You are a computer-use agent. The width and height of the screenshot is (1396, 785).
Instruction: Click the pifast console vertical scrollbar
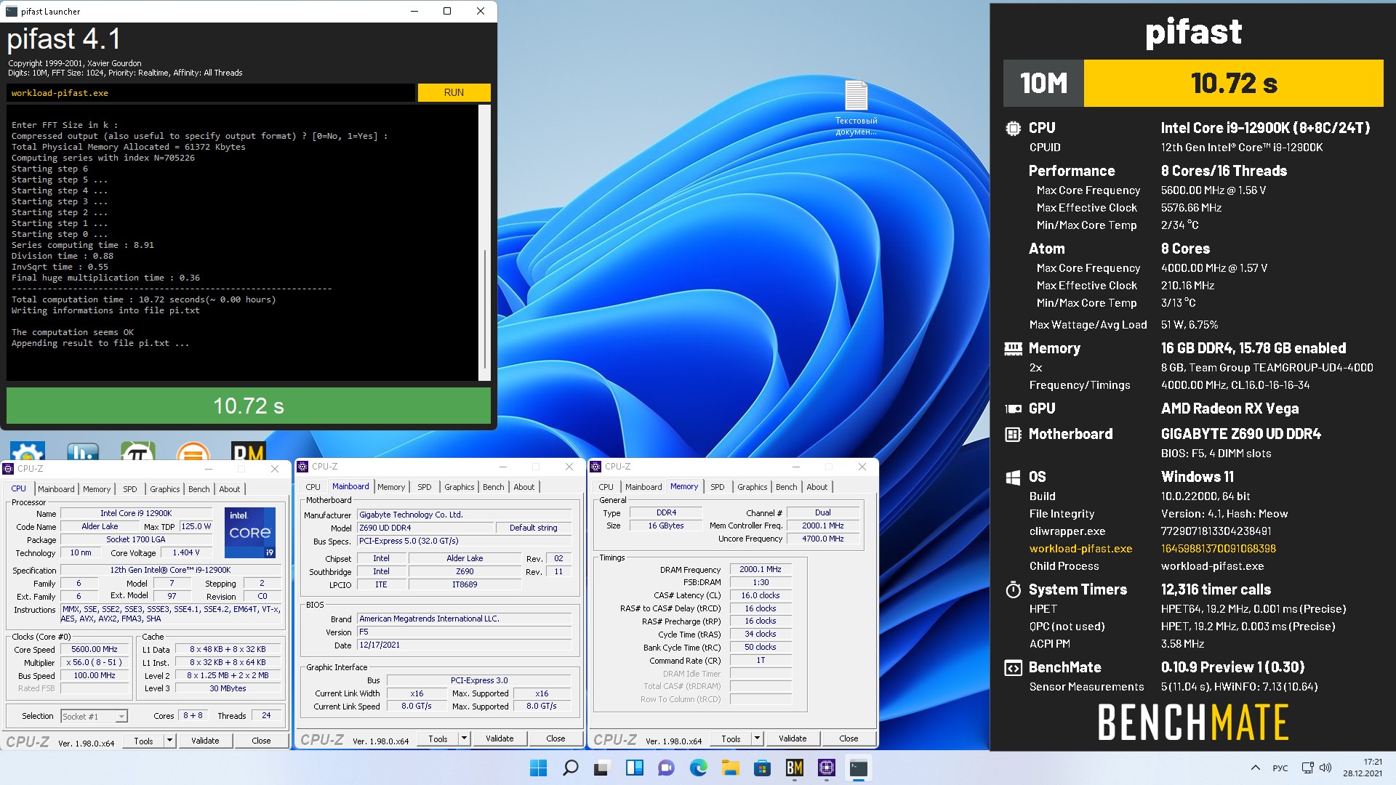[484, 242]
